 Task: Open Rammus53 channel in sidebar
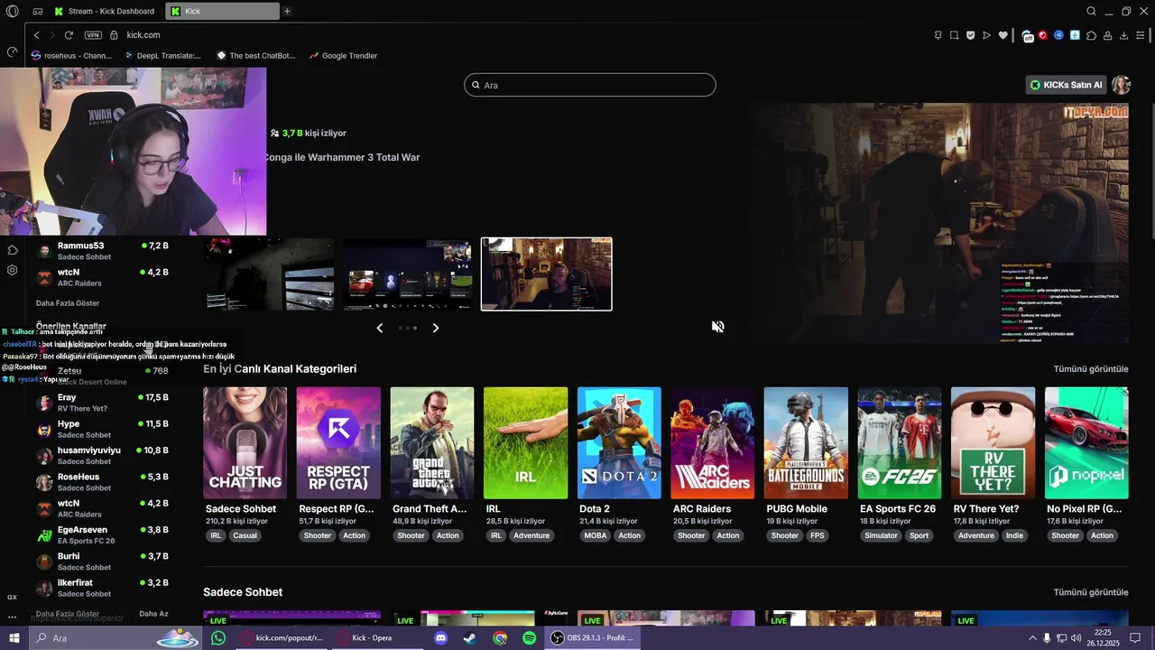[104, 251]
